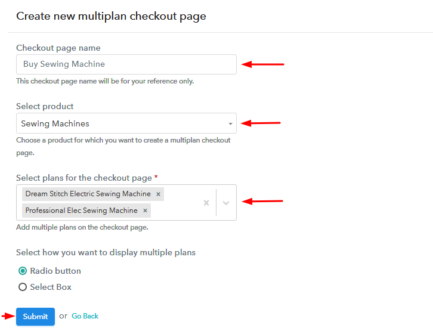Click the 'Select product' field label
Screen dimensions: 433x331
pos(45,106)
